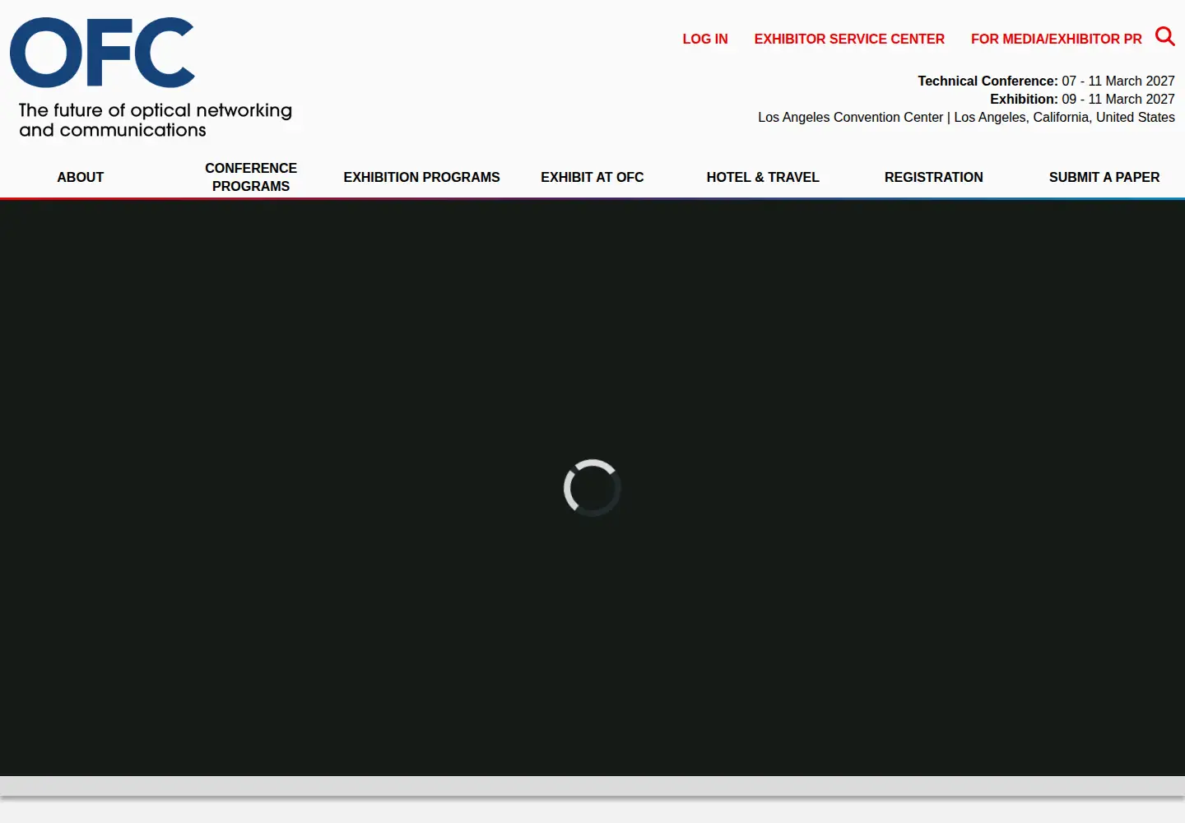Open the LOG IN link
Viewport: 1185px width, 823px height.
pos(705,39)
